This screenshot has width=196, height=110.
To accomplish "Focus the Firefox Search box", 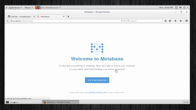I will pos(145,21).
